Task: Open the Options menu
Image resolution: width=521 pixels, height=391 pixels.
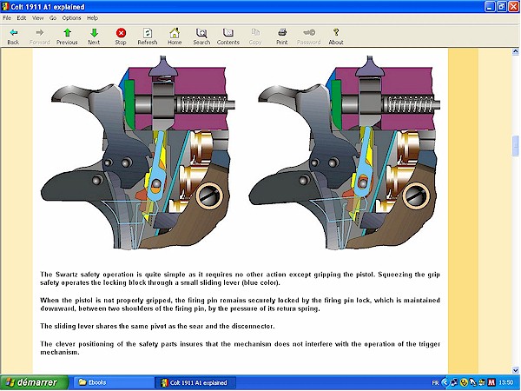Action: [x=71, y=18]
